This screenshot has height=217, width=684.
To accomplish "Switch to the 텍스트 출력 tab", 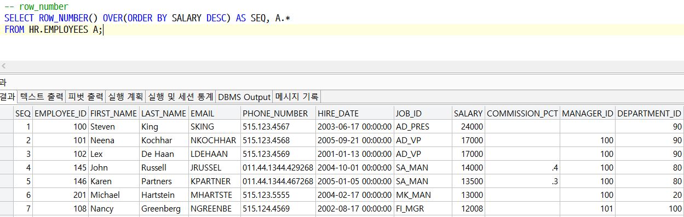I will (42, 97).
